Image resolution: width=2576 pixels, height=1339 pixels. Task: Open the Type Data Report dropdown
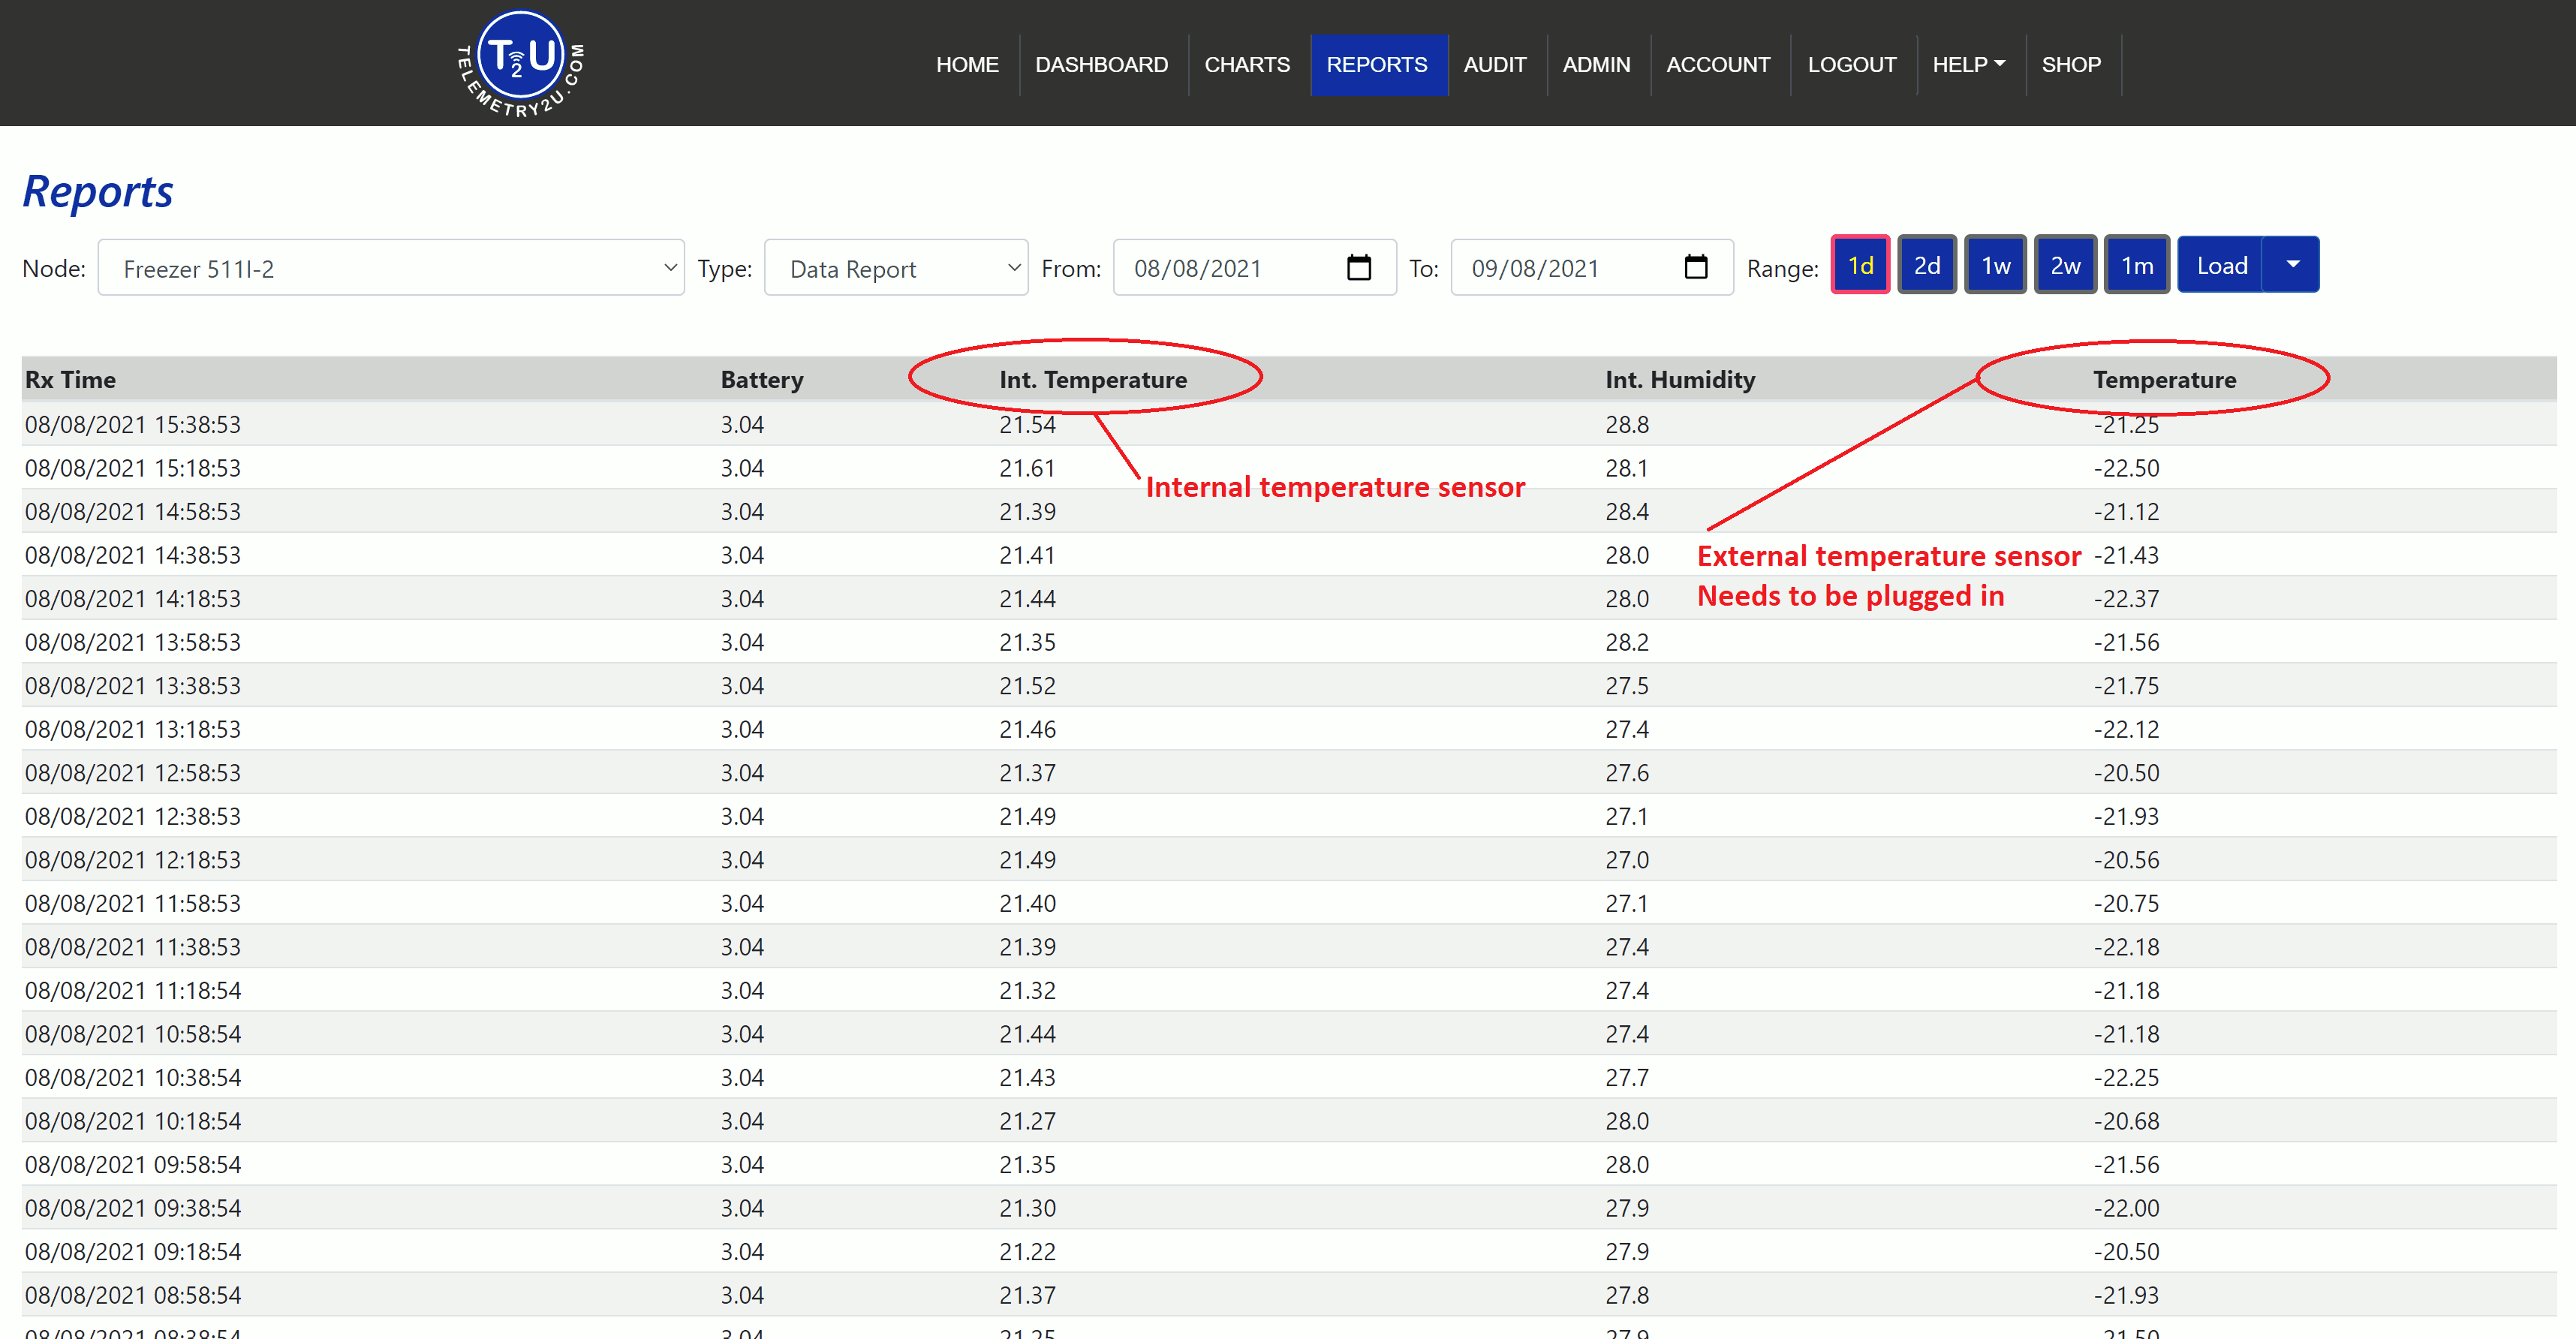point(896,268)
